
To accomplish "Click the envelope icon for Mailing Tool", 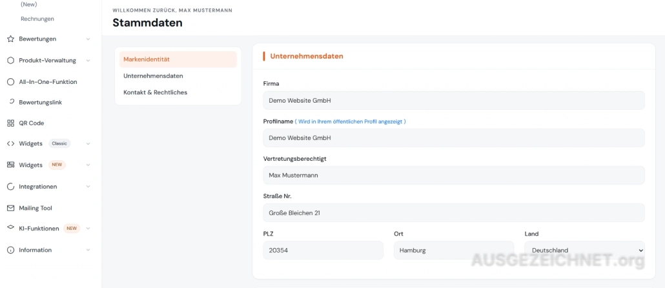I will 10,209.
